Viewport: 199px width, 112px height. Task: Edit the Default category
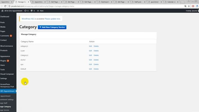(90, 69)
